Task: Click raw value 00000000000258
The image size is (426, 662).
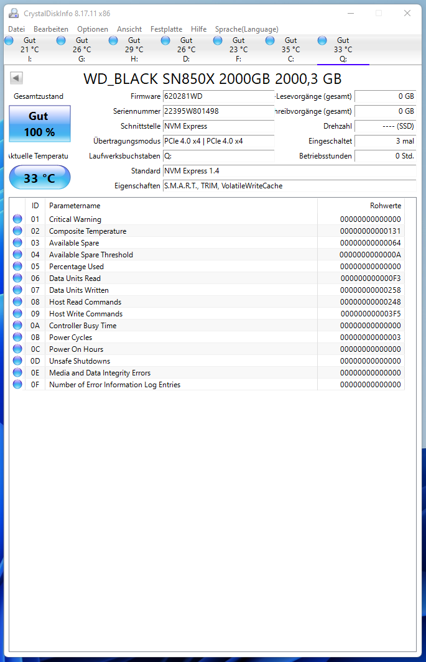Action: click(x=370, y=290)
